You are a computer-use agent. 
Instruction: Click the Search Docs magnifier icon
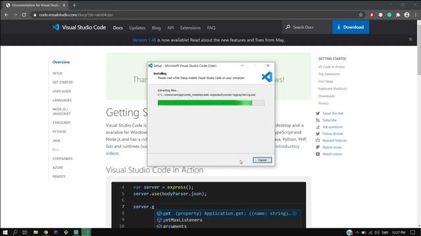tap(288, 27)
